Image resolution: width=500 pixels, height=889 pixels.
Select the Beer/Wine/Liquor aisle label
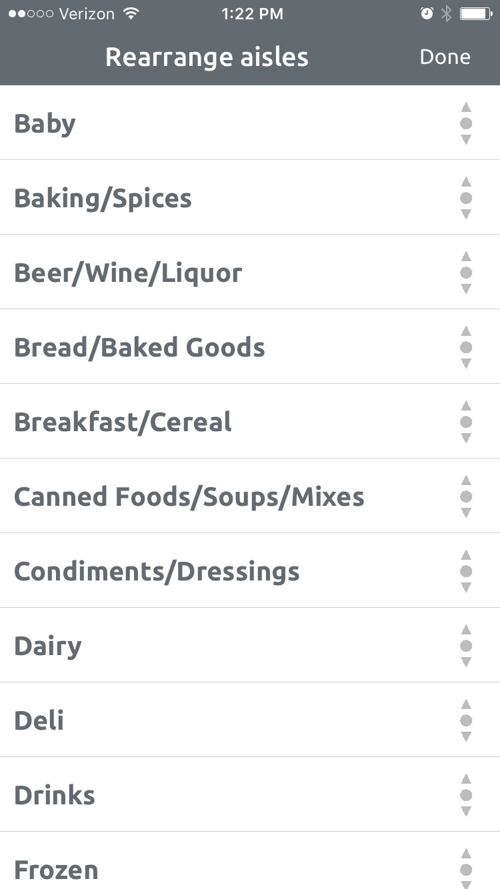tap(128, 273)
